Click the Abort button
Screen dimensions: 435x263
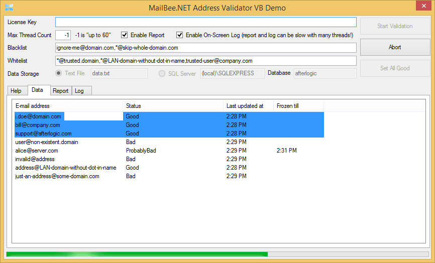coord(395,47)
